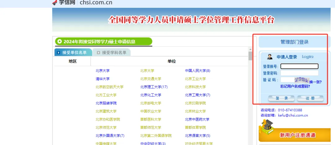Click the 全国同等学力人员申请硕士学位管理工作信息平台 banner title

(x=191, y=20)
